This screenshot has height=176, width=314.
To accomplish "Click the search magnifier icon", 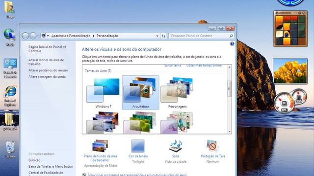I will click(231, 36).
